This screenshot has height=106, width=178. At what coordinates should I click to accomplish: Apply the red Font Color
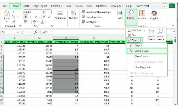tap(42, 22)
